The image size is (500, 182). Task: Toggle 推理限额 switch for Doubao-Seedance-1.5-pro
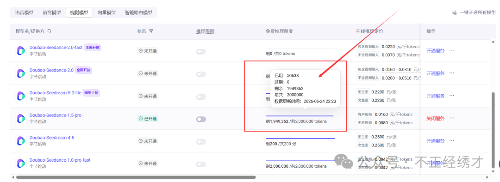point(201,119)
